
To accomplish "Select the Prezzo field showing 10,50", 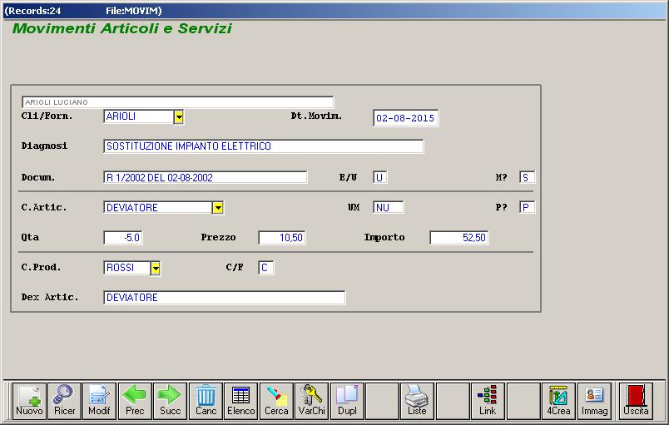I will (x=282, y=238).
